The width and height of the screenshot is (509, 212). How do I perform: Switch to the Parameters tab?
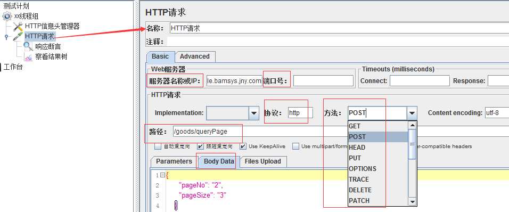click(174, 161)
